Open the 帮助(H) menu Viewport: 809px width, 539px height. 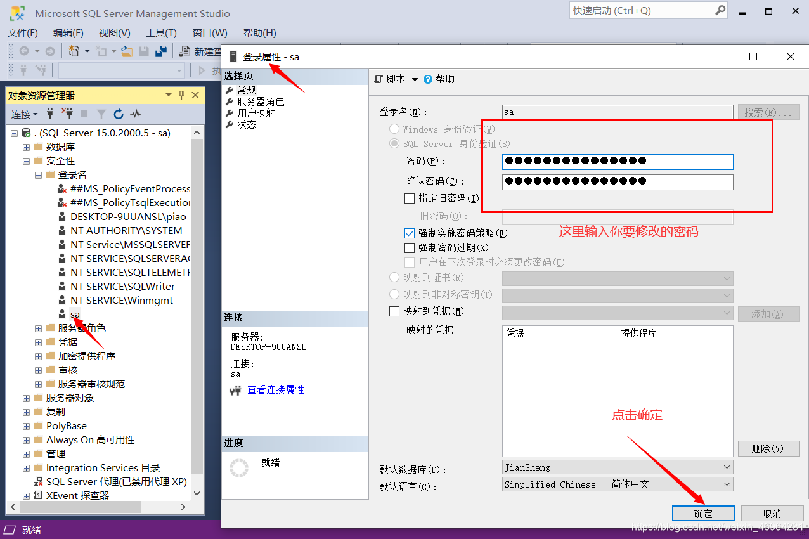coord(260,33)
